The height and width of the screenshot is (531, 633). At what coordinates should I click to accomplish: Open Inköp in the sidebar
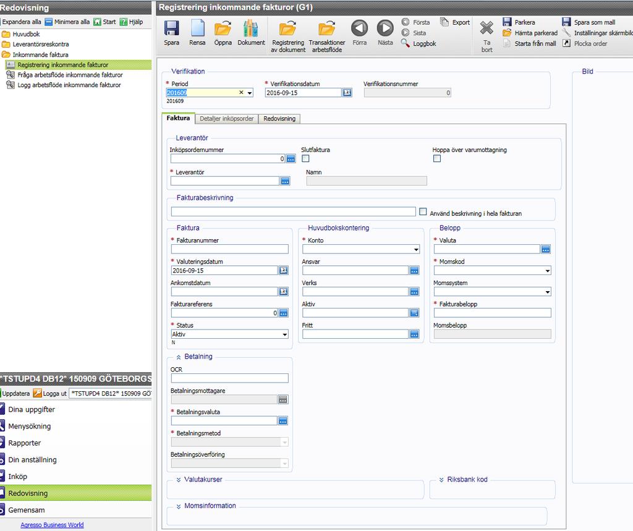17,477
